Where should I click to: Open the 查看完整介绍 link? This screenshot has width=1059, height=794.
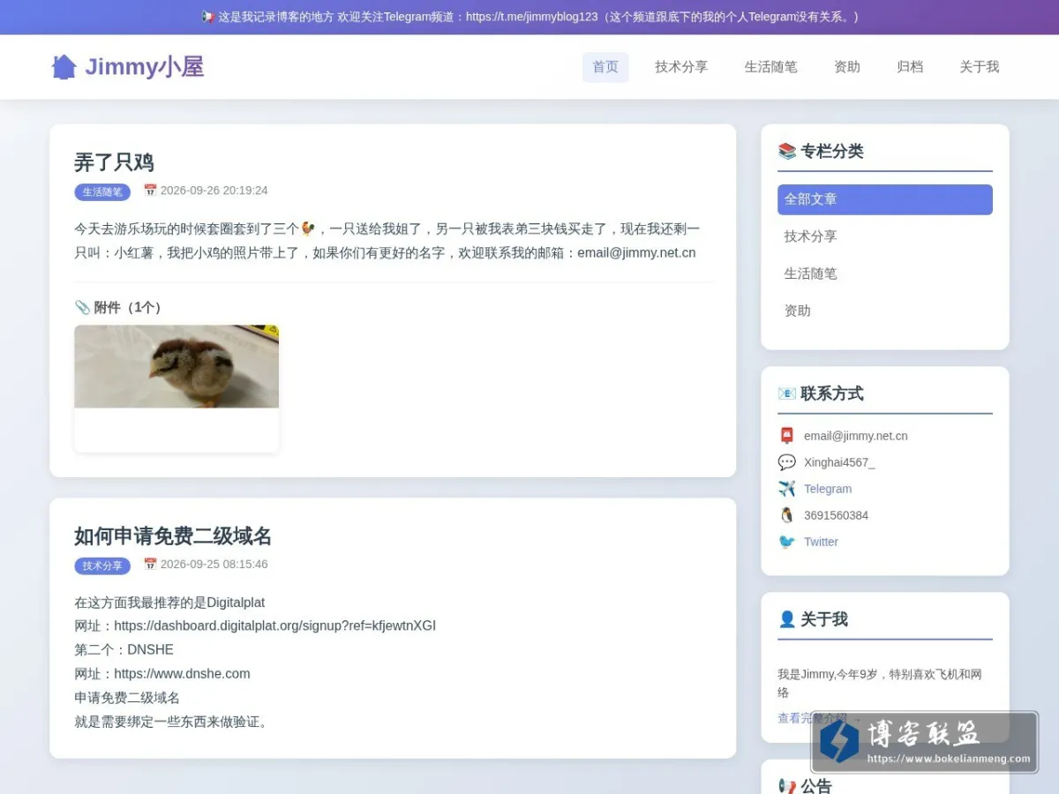(x=819, y=718)
